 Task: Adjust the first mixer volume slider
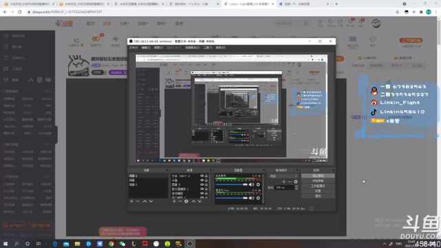click(x=232, y=185)
